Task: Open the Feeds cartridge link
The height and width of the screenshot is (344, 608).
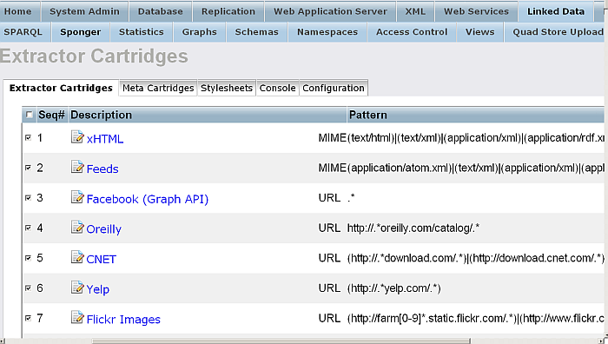Action: click(x=102, y=169)
